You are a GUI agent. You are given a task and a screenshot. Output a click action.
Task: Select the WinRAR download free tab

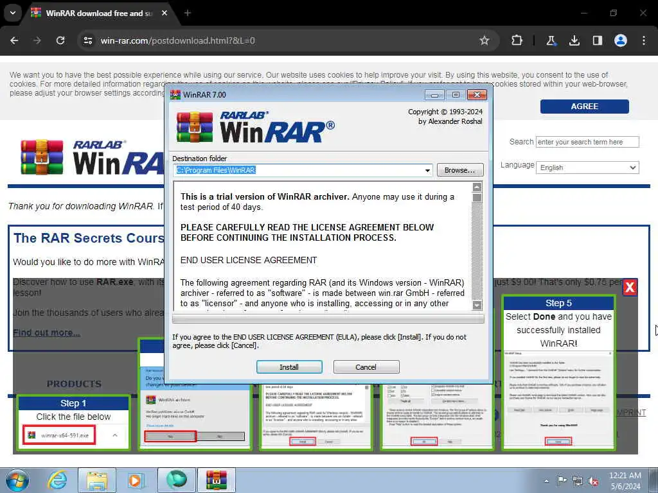pyautogui.click(x=99, y=13)
